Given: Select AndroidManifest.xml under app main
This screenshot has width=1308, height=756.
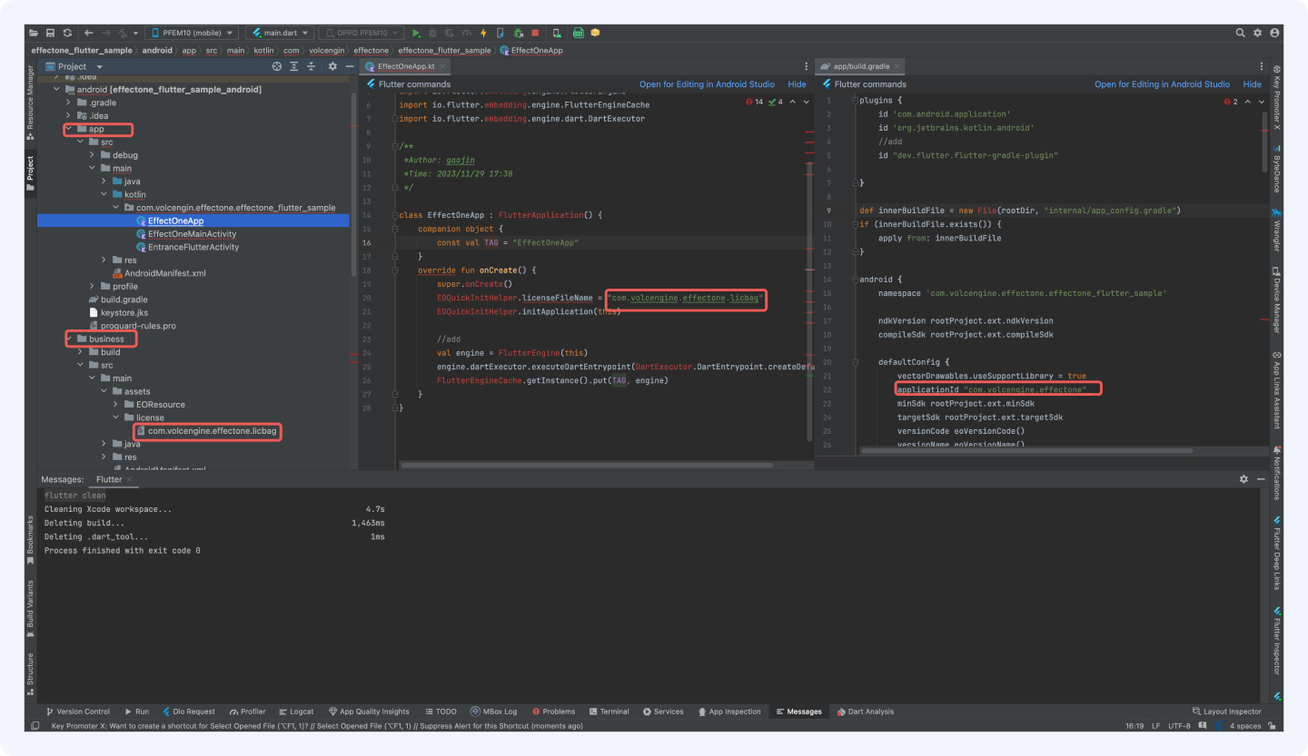Looking at the screenshot, I should [159, 273].
